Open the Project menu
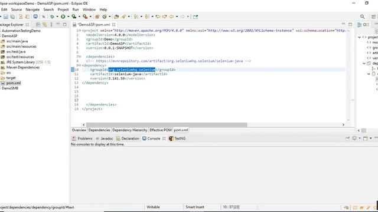 [x=63, y=9]
